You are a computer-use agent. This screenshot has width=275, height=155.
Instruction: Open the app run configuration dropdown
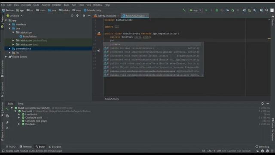tap(195, 10)
